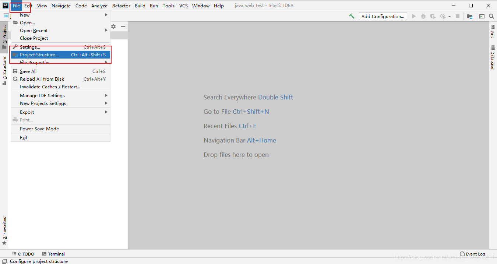Image resolution: width=497 pixels, height=264 pixels.
Task: Open the Help menu
Action: [219, 6]
